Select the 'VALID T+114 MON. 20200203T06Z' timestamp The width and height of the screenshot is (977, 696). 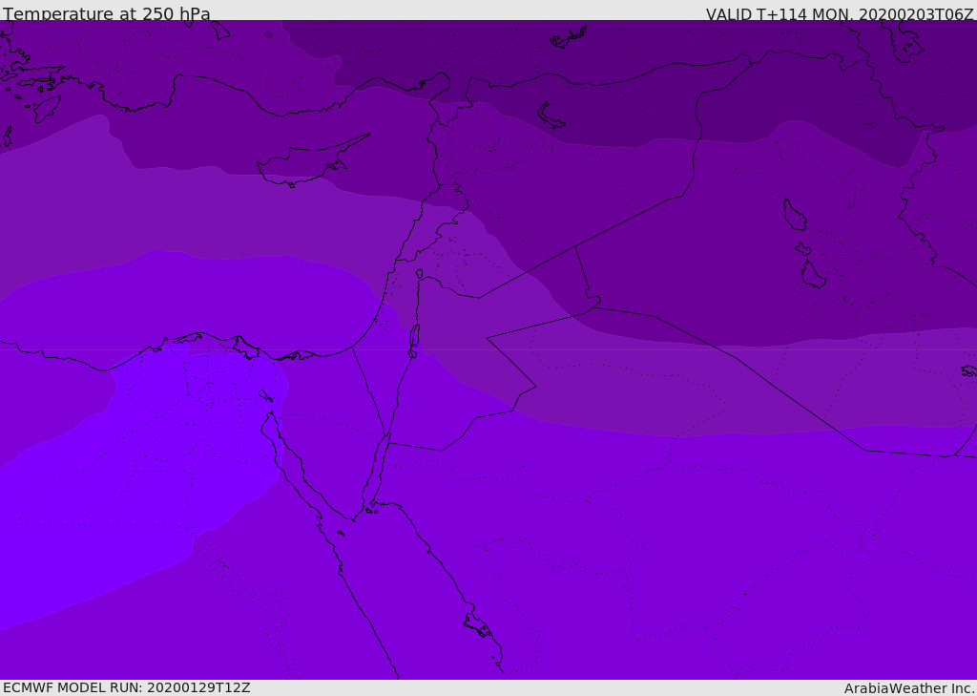(840, 13)
